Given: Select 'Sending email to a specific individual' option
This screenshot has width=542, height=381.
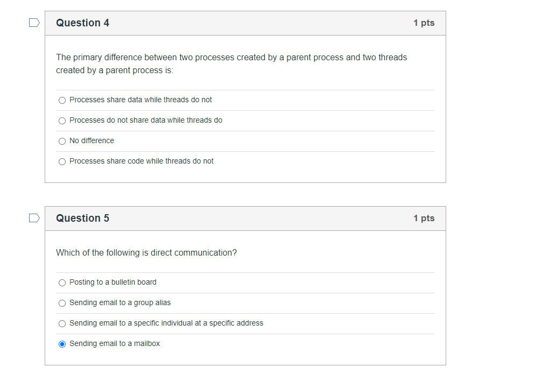Looking at the screenshot, I should (x=62, y=323).
